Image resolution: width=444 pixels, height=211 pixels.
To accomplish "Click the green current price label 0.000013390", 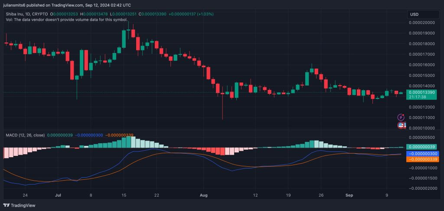I will click(421, 92).
